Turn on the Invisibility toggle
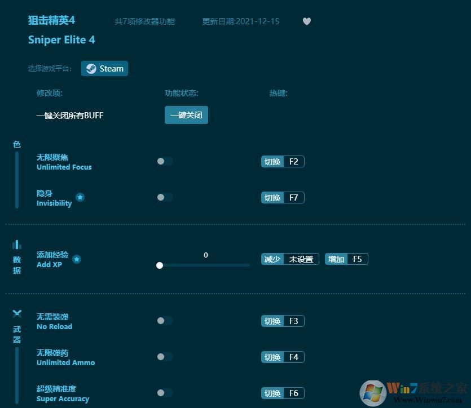This screenshot has width=471, height=408. [x=165, y=197]
